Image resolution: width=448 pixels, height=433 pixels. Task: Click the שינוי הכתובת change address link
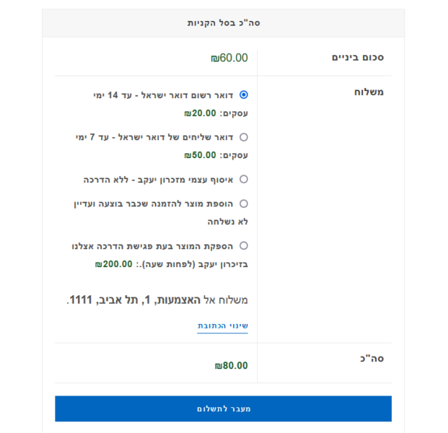(x=223, y=326)
